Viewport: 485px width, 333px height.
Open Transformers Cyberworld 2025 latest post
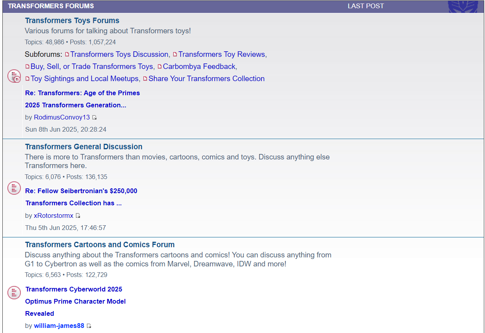click(74, 289)
